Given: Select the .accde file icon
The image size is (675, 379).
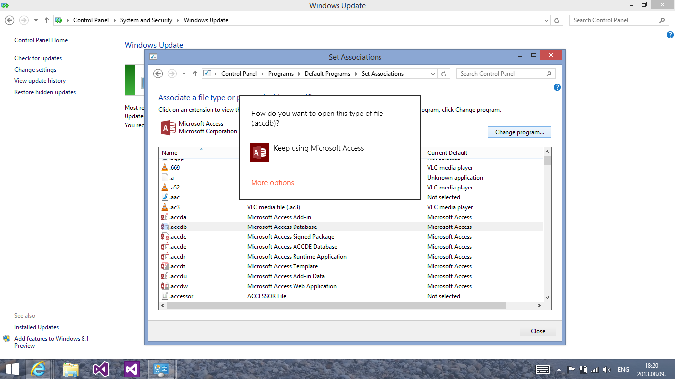Looking at the screenshot, I should tap(165, 247).
